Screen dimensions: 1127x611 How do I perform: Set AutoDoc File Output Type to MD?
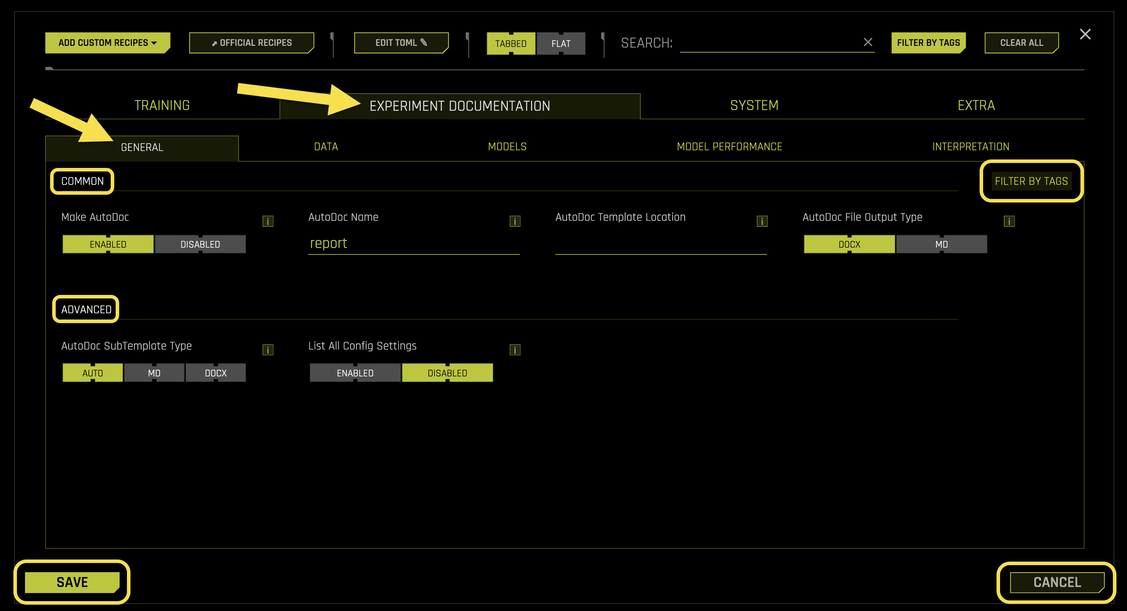click(x=942, y=244)
